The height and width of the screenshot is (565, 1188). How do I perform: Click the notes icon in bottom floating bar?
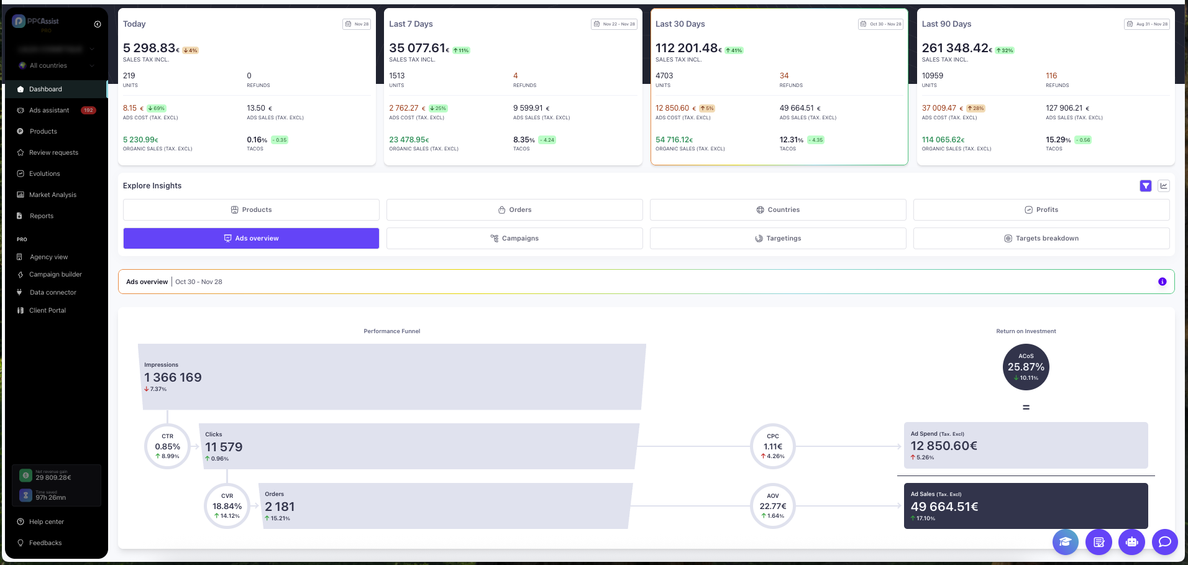pyautogui.click(x=1099, y=542)
